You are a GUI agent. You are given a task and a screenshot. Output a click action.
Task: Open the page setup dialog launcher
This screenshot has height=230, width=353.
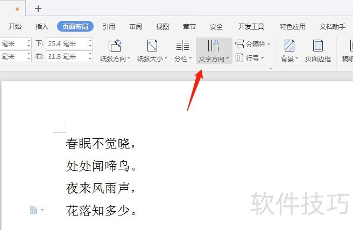(271, 68)
